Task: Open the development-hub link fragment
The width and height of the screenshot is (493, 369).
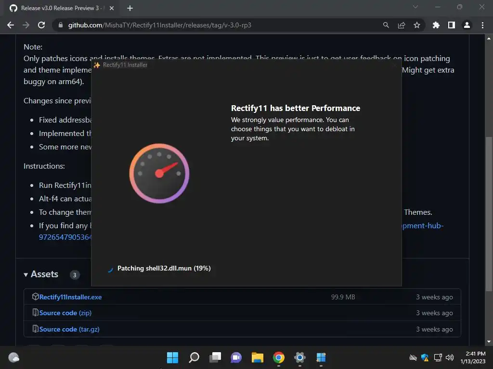Action: pos(423,226)
